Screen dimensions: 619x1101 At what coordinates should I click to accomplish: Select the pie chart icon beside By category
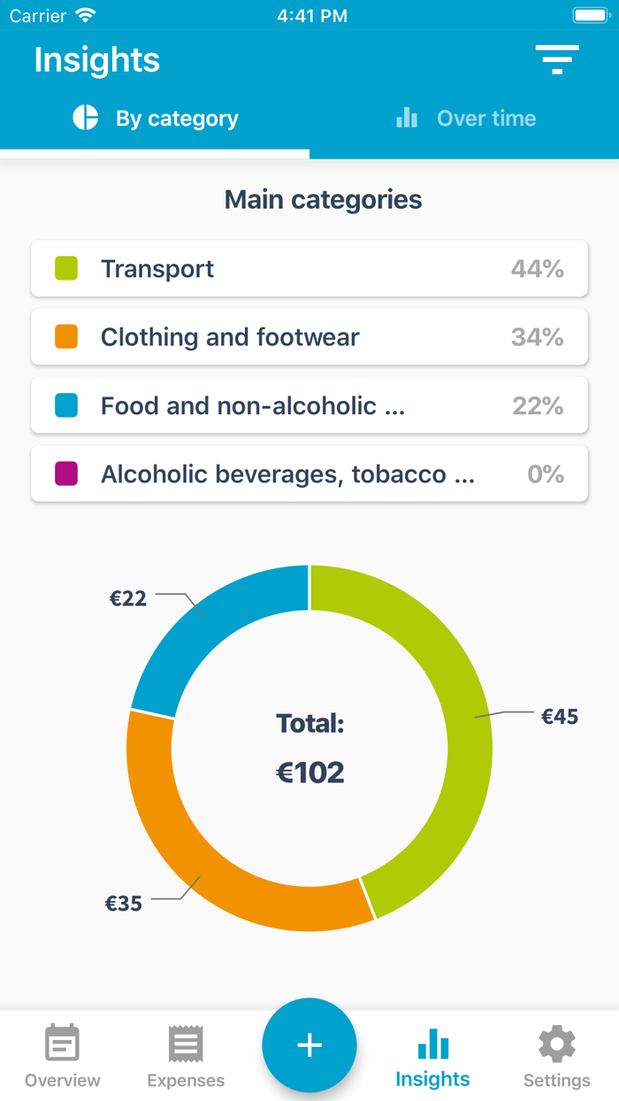pos(85,118)
